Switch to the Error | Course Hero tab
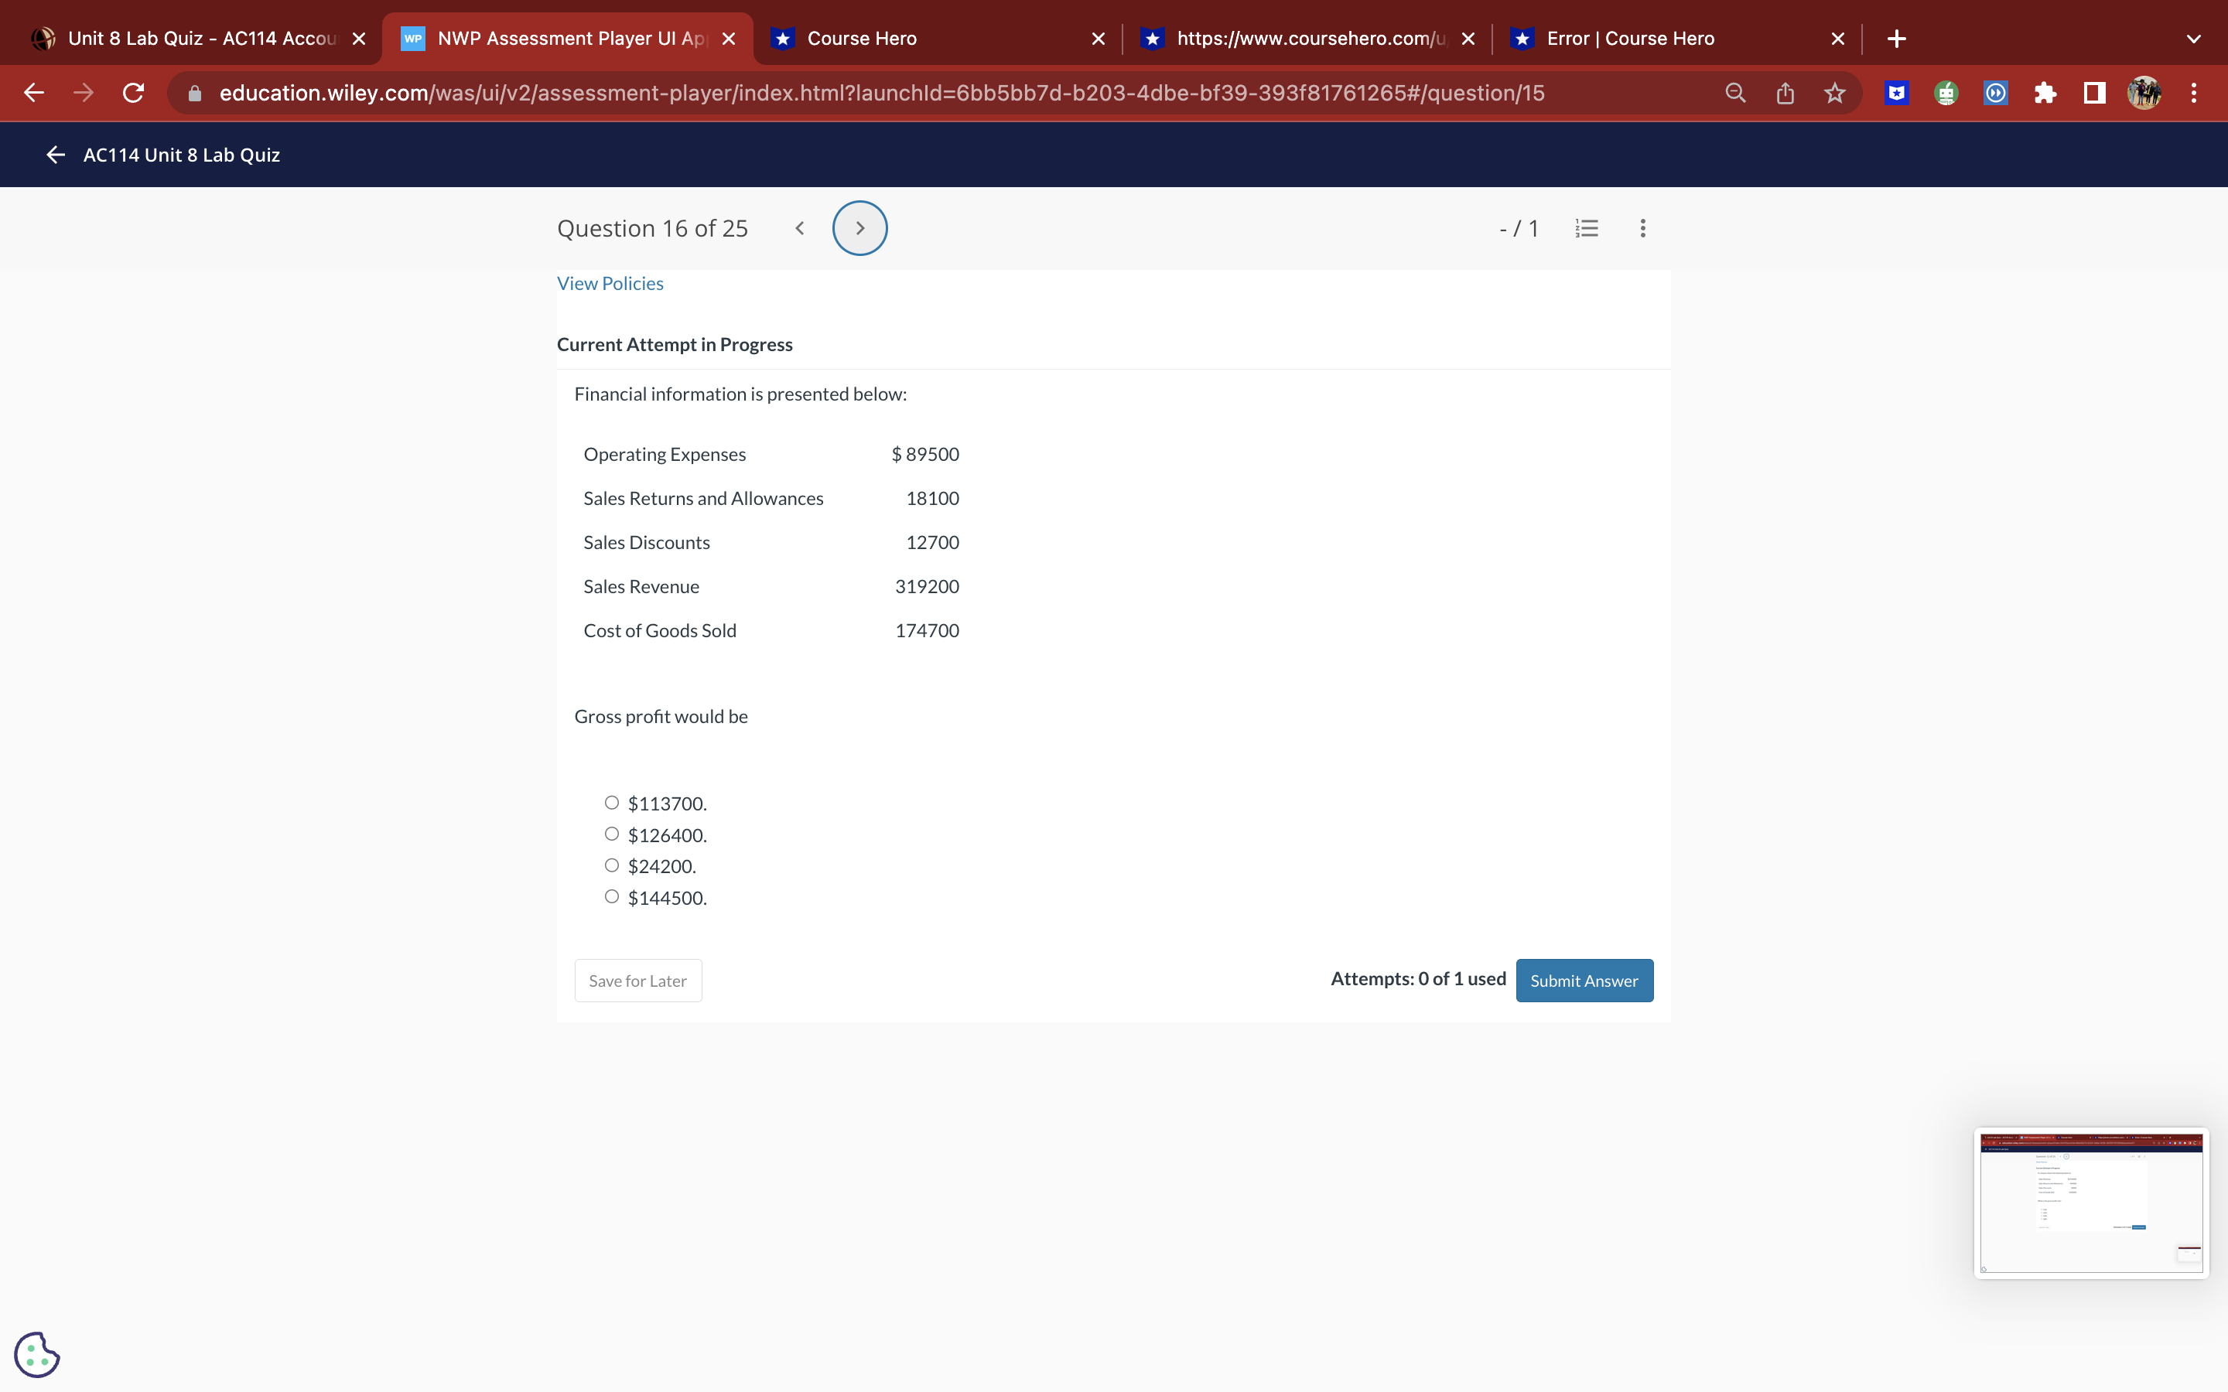 [1629, 39]
